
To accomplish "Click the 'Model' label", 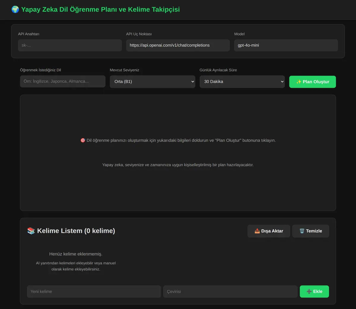I will 239,34.
